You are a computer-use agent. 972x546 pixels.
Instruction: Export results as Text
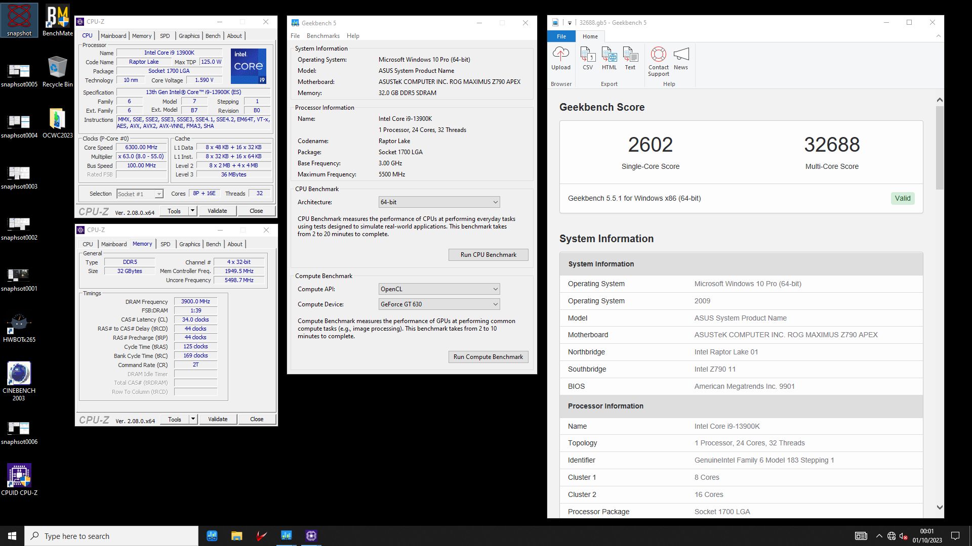(630, 59)
